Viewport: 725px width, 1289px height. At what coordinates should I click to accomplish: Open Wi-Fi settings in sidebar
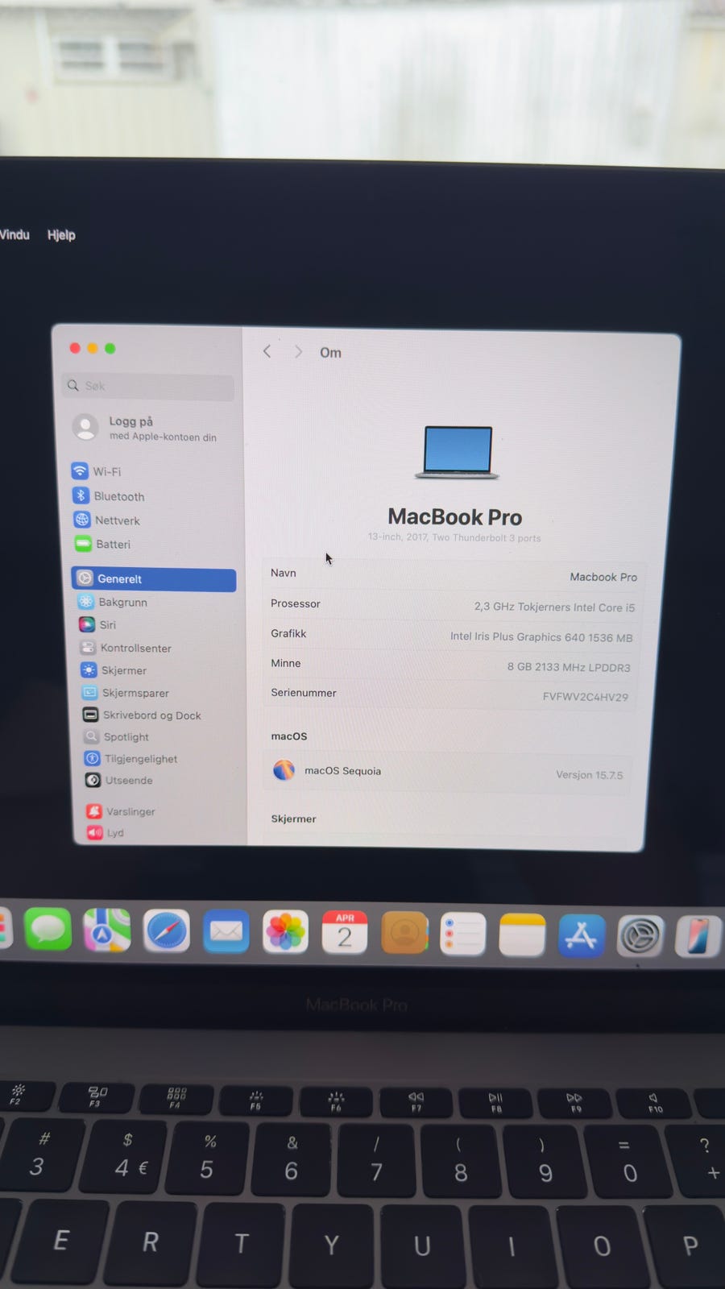[97, 471]
